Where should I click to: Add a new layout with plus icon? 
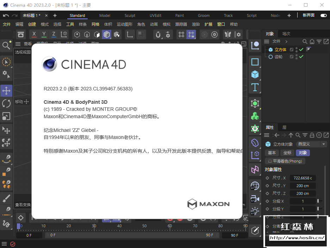coord(289,15)
